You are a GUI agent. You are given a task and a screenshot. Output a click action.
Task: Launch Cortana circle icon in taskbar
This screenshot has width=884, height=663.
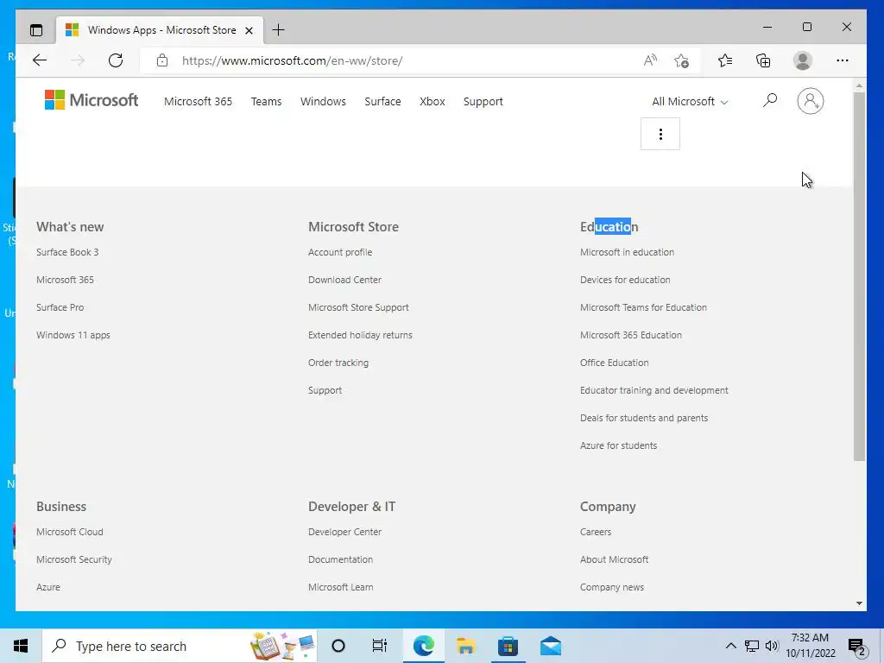click(x=338, y=646)
